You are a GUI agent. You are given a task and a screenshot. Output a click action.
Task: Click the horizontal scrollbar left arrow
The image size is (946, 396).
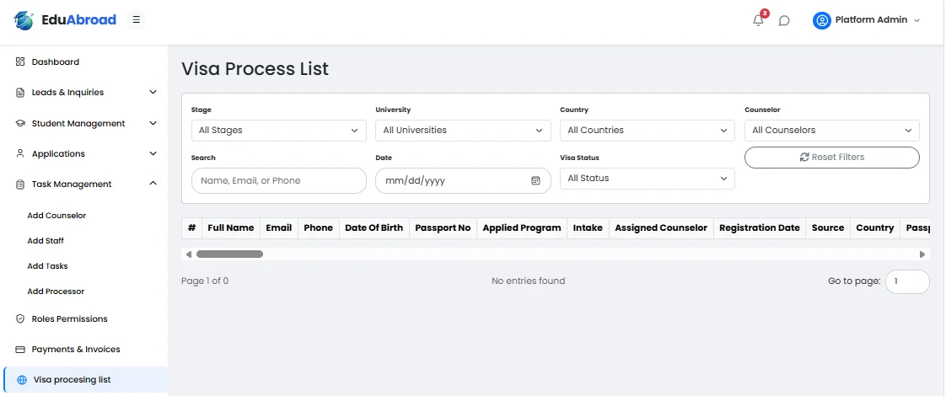[x=188, y=254]
